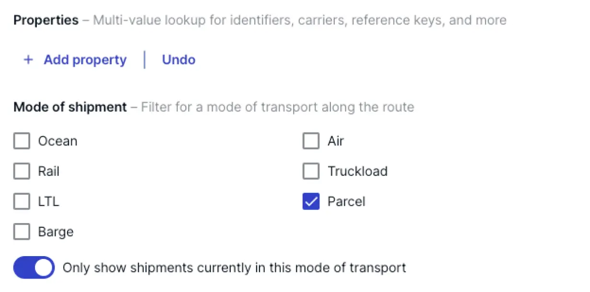This screenshot has height=292, width=590.
Task: Click the Barge label text
Action: (x=56, y=232)
